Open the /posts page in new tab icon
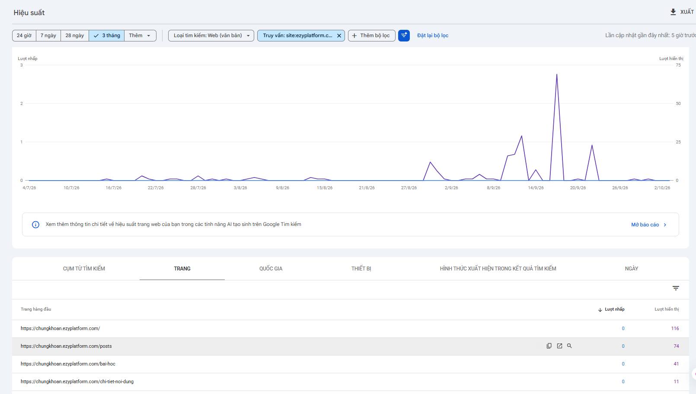This screenshot has width=696, height=394. coord(559,346)
